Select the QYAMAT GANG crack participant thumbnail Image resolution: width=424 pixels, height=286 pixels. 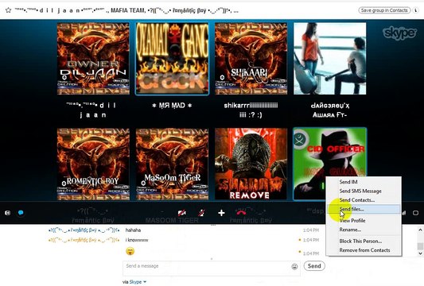(173, 59)
